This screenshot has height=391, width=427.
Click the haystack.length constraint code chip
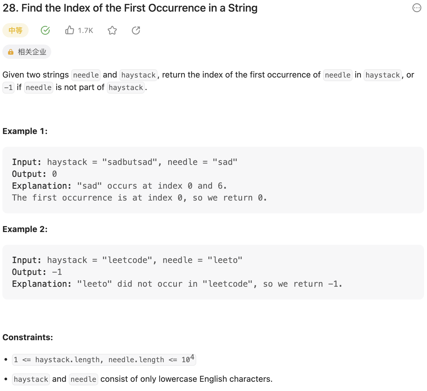tap(104, 360)
